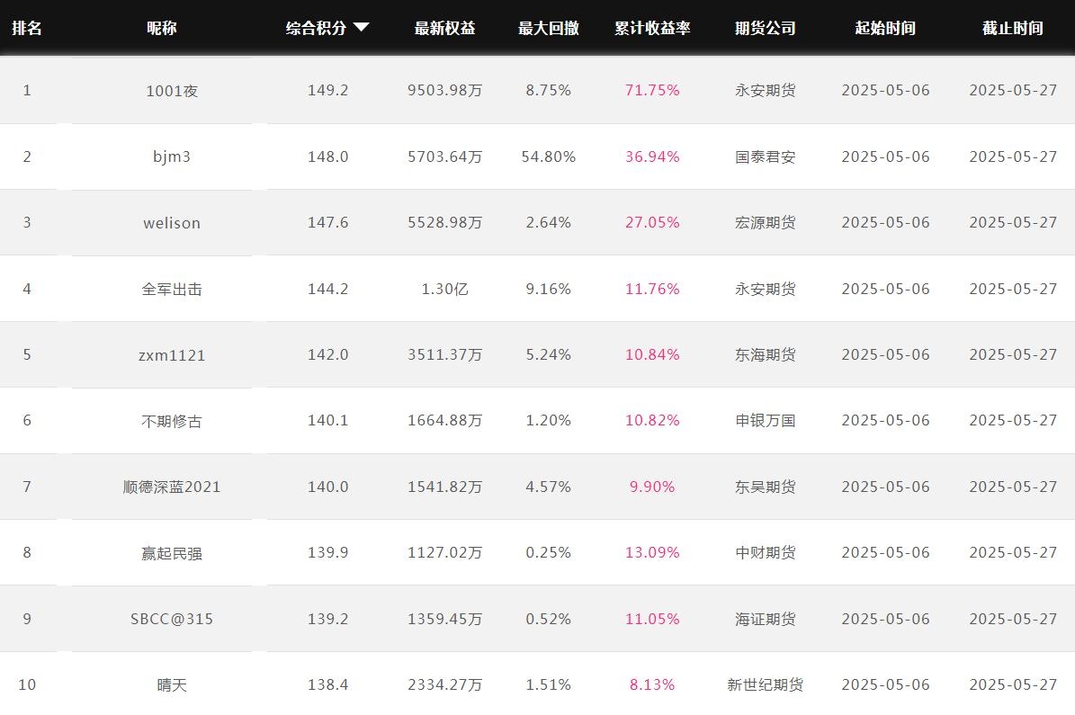This screenshot has height=715, width=1075.
Task: Click the 昵称 column header
Action: click(x=162, y=27)
